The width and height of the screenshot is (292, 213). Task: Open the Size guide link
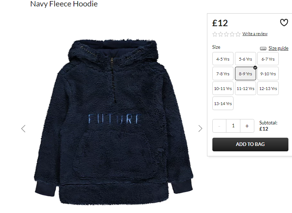[x=278, y=48]
